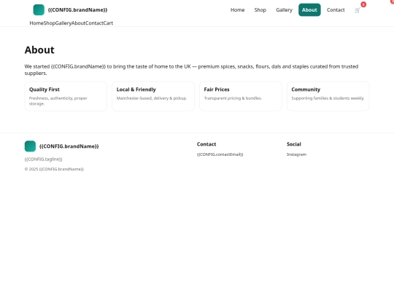Click the footer Contact heading
This screenshot has width=394, height=295.
tap(206, 144)
